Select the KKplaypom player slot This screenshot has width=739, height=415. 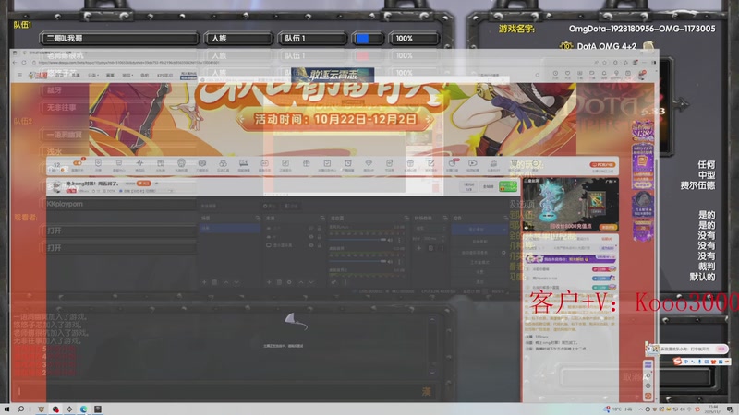tap(119, 204)
